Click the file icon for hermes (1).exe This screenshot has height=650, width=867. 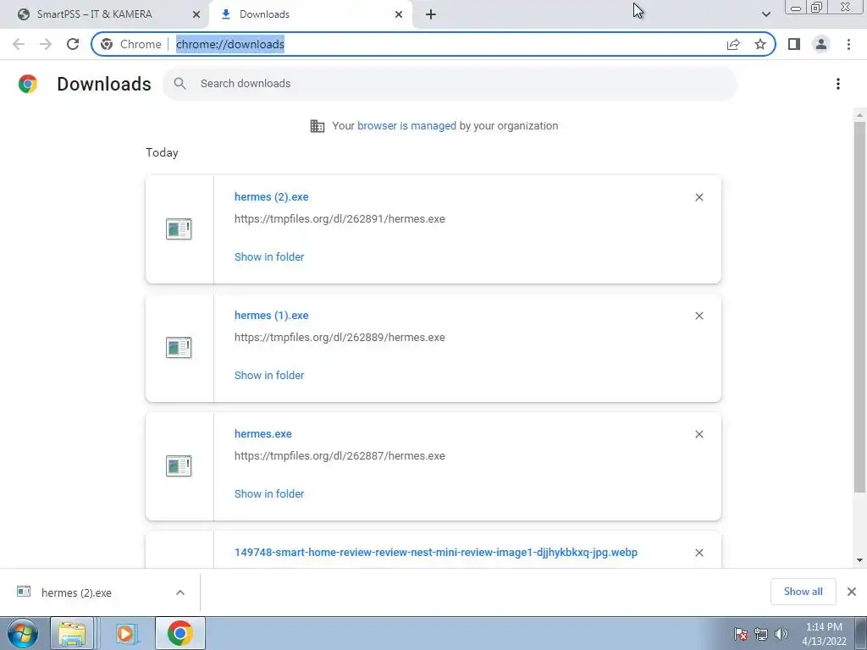coord(179,347)
